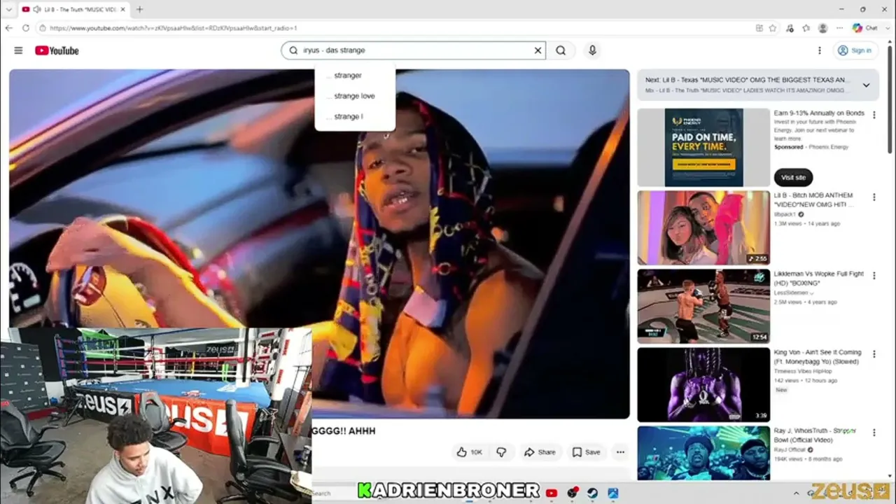The image size is (896, 504).
Task: Click the browser address bar URL
Action: tap(174, 28)
